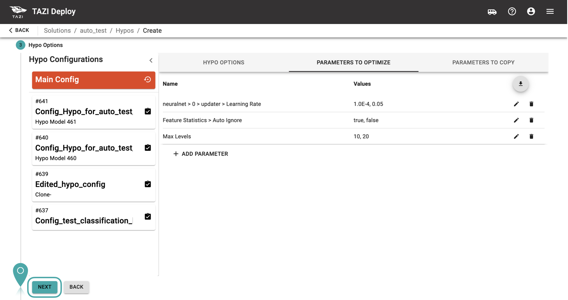This screenshot has height=300, width=568.
Task: Select config #641 Hypo Model 461
Action: tap(94, 112)
